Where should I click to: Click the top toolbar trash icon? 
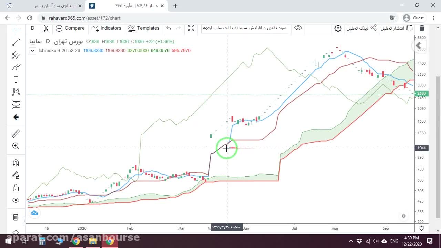[422, 28]
